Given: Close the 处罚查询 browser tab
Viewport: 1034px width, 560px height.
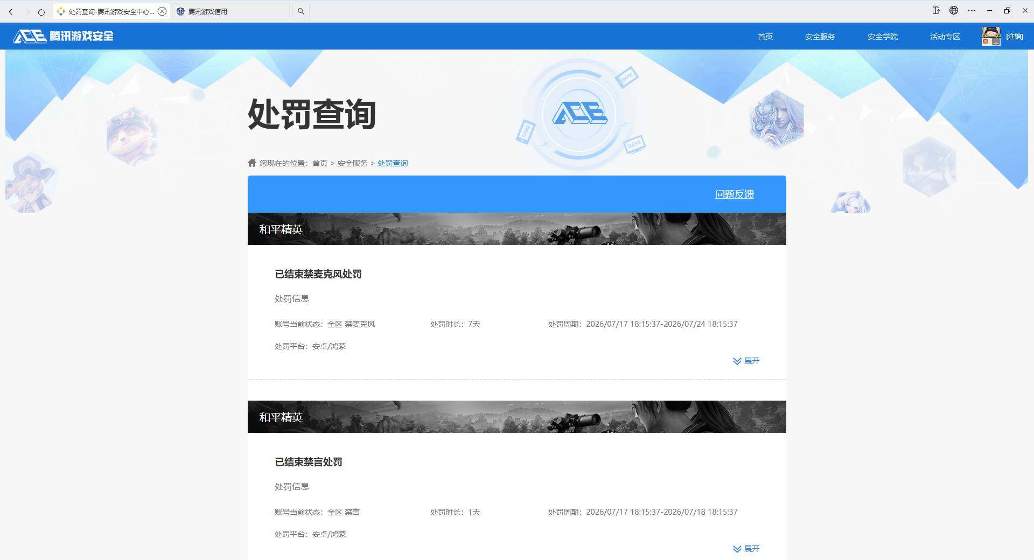Looking at the screenshot, I should (x=162, y=11).
